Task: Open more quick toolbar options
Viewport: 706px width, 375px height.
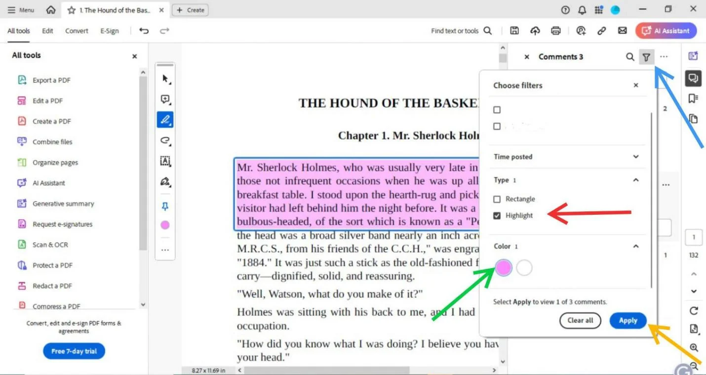Action: [165, 250]
